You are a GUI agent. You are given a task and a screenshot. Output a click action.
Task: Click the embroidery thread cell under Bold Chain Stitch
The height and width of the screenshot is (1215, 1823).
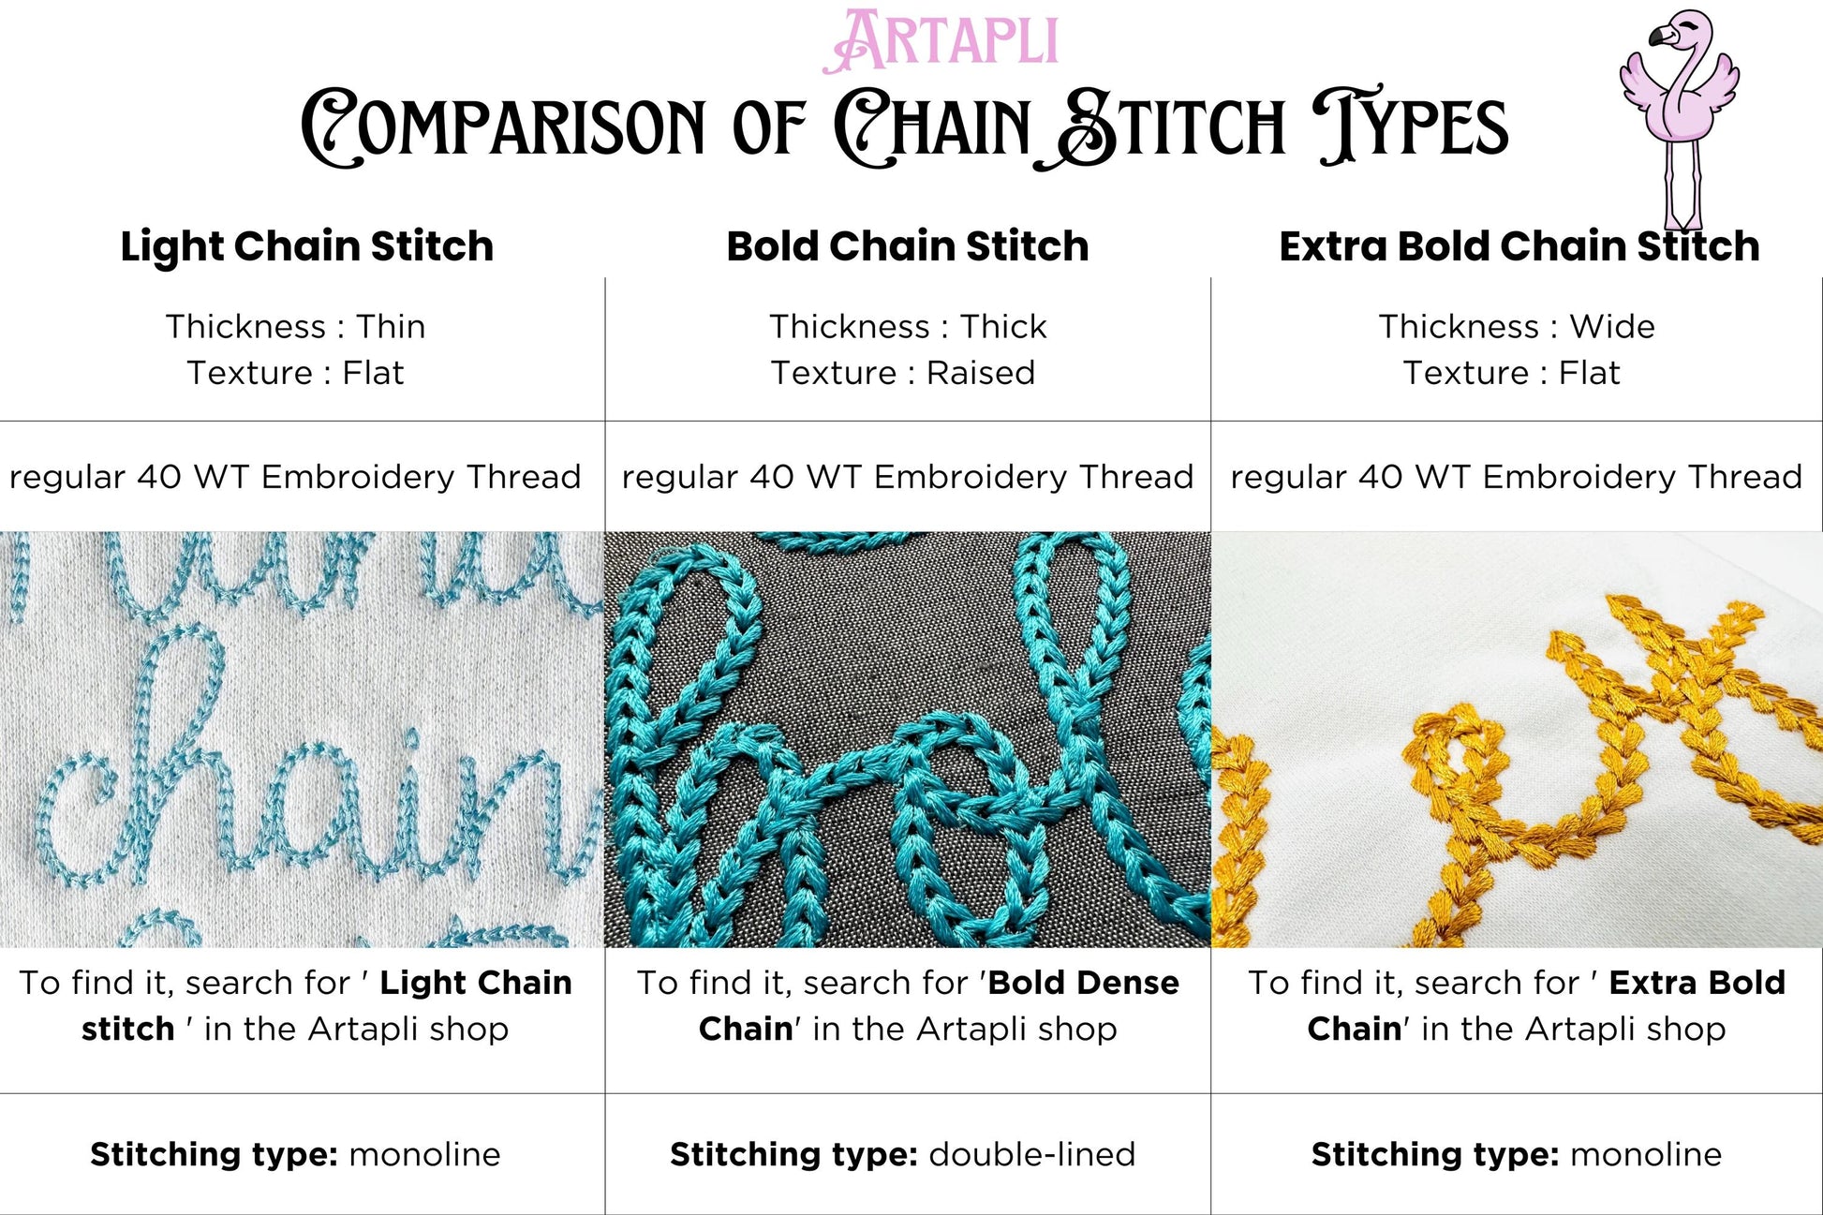point(907,477)
